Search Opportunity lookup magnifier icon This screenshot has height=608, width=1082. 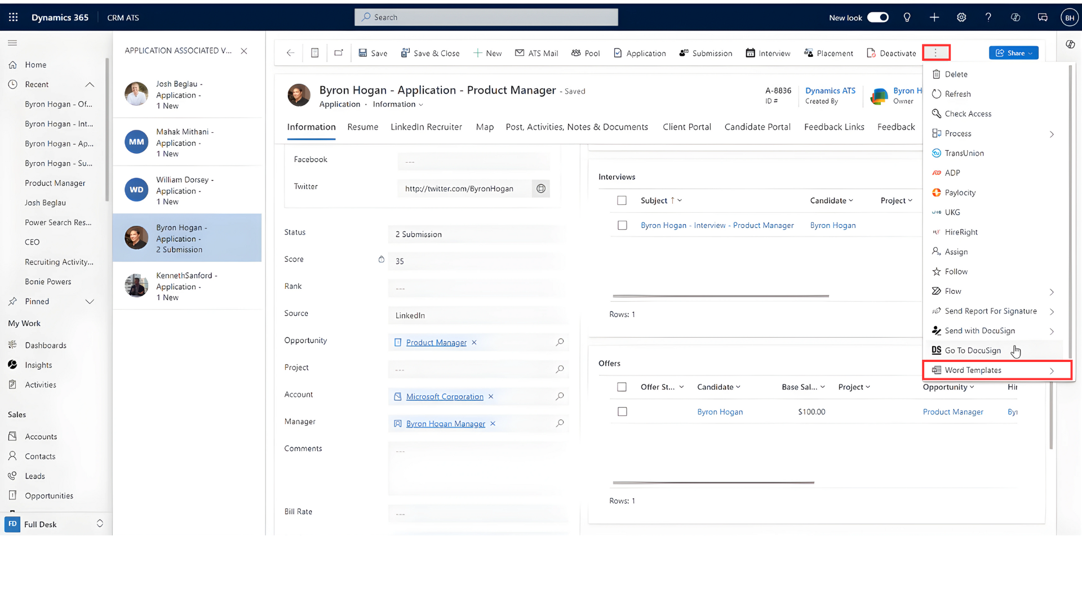tap(560, 342)
